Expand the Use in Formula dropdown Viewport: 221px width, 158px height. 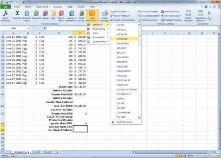coord(130,16)
